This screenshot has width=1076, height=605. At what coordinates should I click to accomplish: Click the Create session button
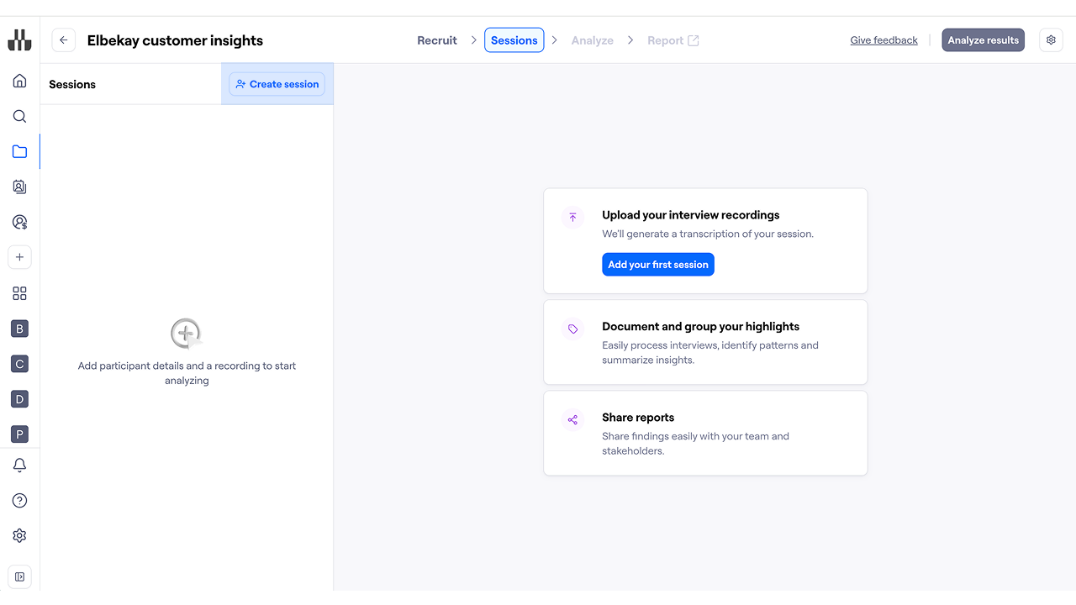coord(277,84)
